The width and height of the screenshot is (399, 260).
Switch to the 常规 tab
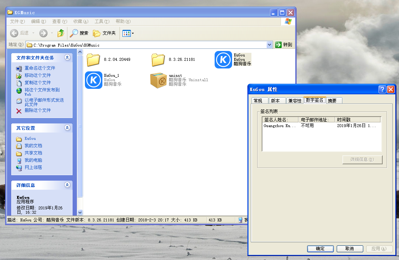point(259,101)
